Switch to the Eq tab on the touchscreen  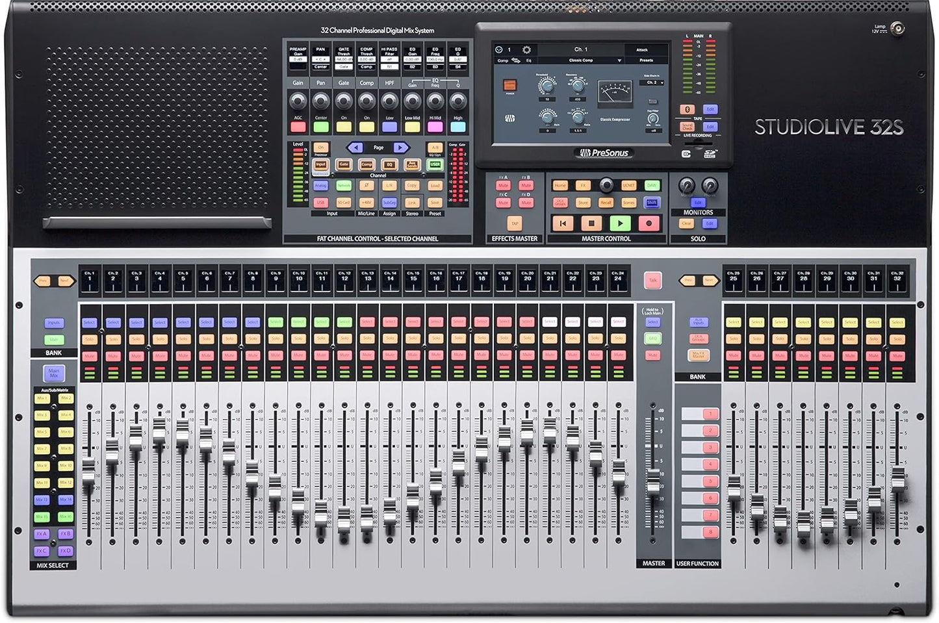click(530, 60)
